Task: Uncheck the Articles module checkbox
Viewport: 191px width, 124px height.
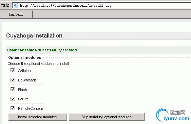Action: click(13, 70)
